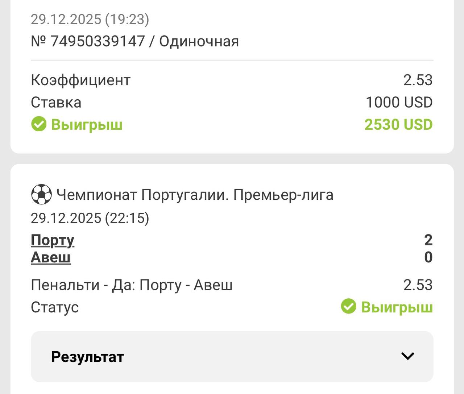Click the 1000 USD stake value
Viewport: 464px width, 394px height.
tap(399, 102)
